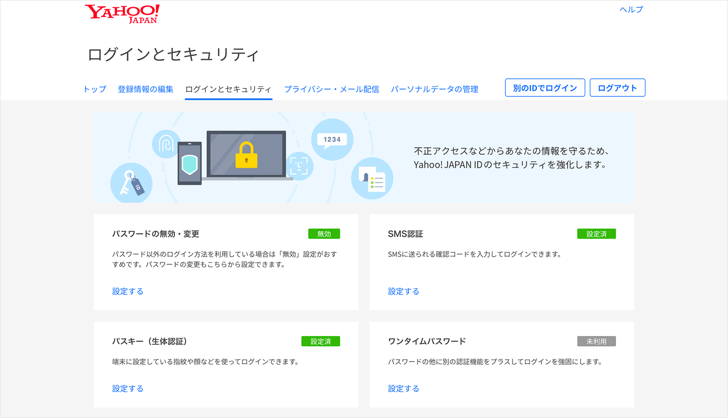Click the 設定済 badge on パスキー card
The height and width of the screenshot is (418, 728).
[321, 341]
